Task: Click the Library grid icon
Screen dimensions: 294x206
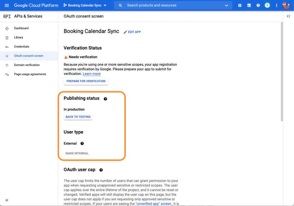Action: click(x=7, y=38)
